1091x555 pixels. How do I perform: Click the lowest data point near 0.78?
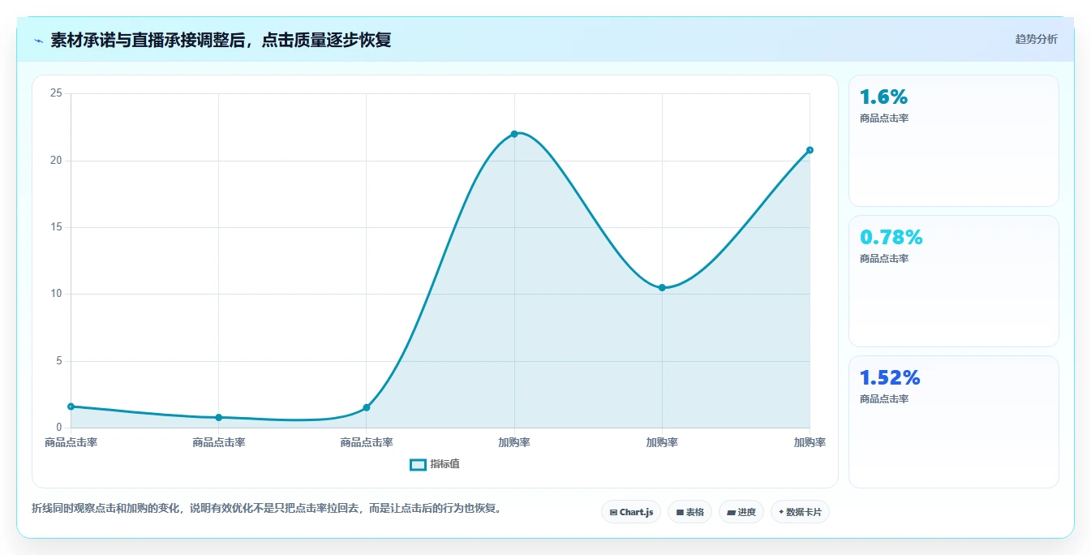(x=219, y=417)
